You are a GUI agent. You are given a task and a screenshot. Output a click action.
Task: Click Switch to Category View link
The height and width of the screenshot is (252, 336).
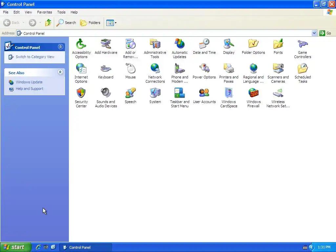point(35,57)
